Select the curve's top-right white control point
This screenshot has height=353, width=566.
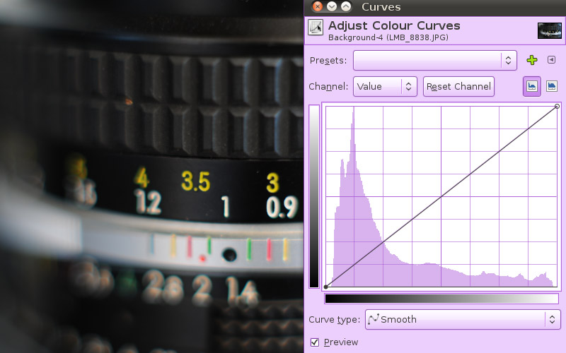click(558, 107)
